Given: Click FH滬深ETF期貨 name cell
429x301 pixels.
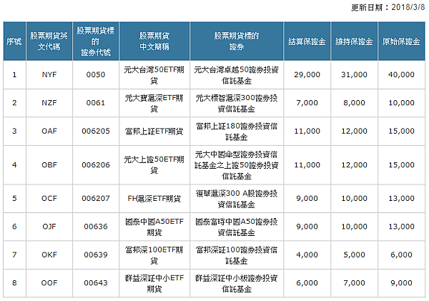Looking at the screenshot, I should (x=154, y=198).
